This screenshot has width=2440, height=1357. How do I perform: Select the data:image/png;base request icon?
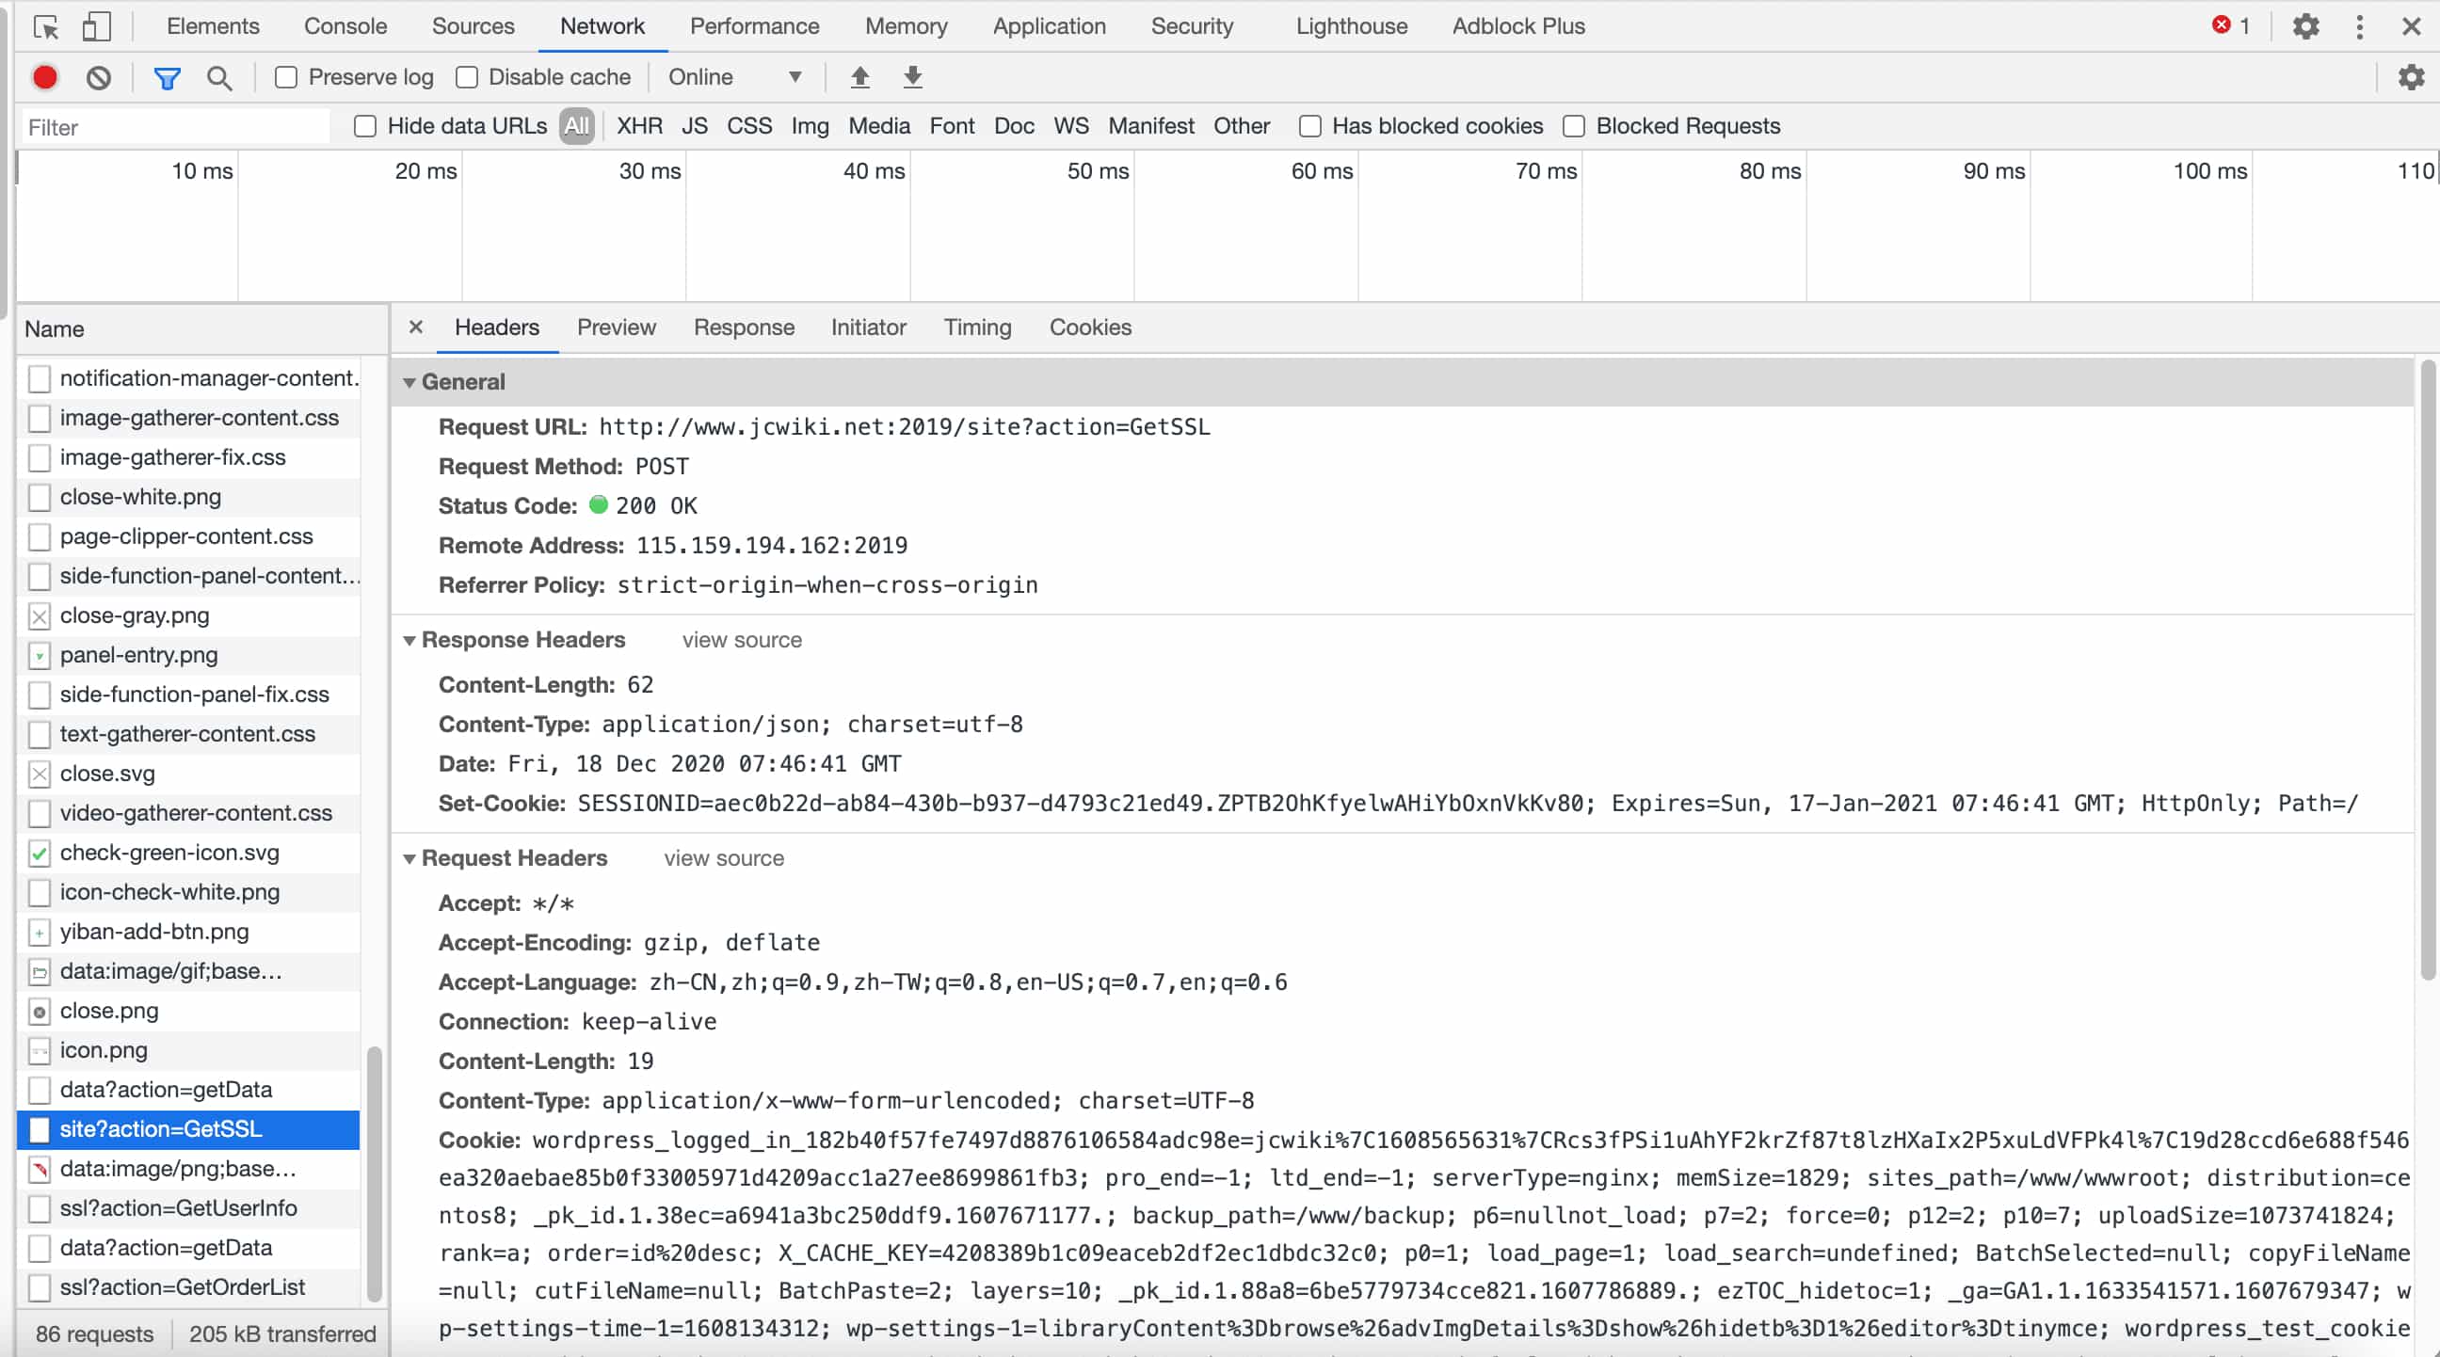click(39, 1170)
